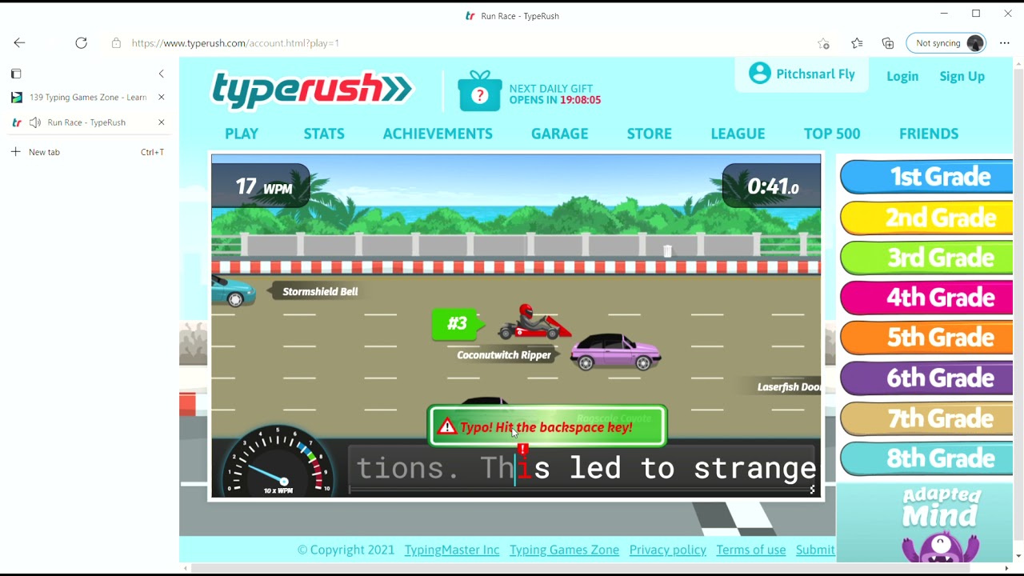Reload the TypeRush page
The image size is (1024, 576).
point(81,43)
